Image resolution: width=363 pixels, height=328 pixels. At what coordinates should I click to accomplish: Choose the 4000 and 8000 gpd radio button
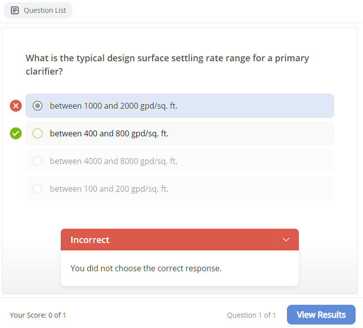point(38,161)
